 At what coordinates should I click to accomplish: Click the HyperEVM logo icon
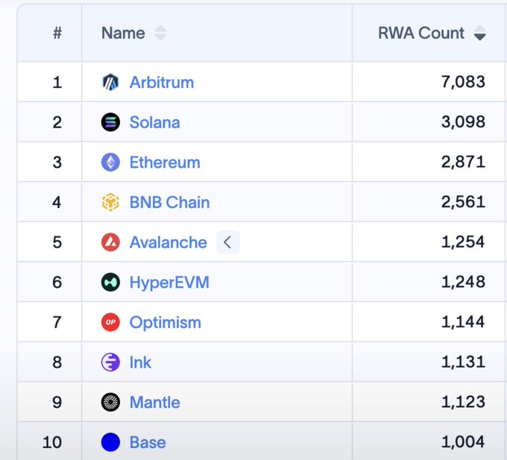click(110, 283)
